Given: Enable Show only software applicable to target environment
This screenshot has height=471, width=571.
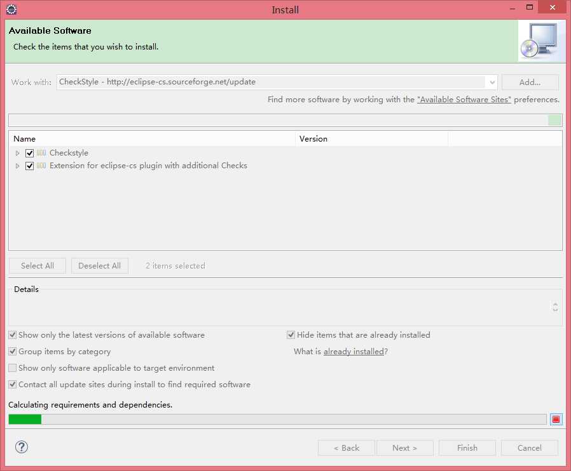Looking at the screenshot, I should pos(13,368).
